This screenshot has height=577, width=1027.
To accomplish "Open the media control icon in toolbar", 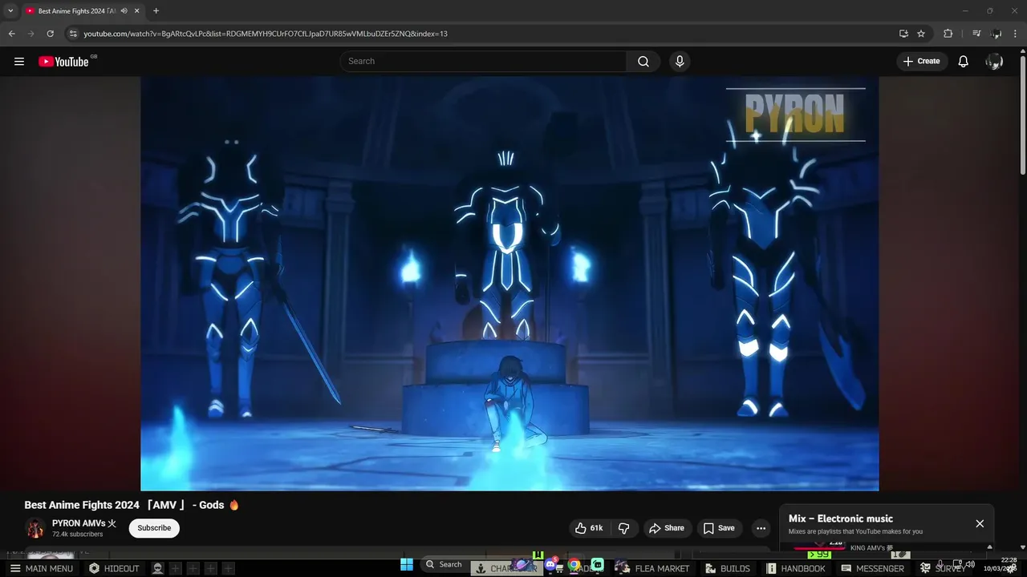I will 976,34.
